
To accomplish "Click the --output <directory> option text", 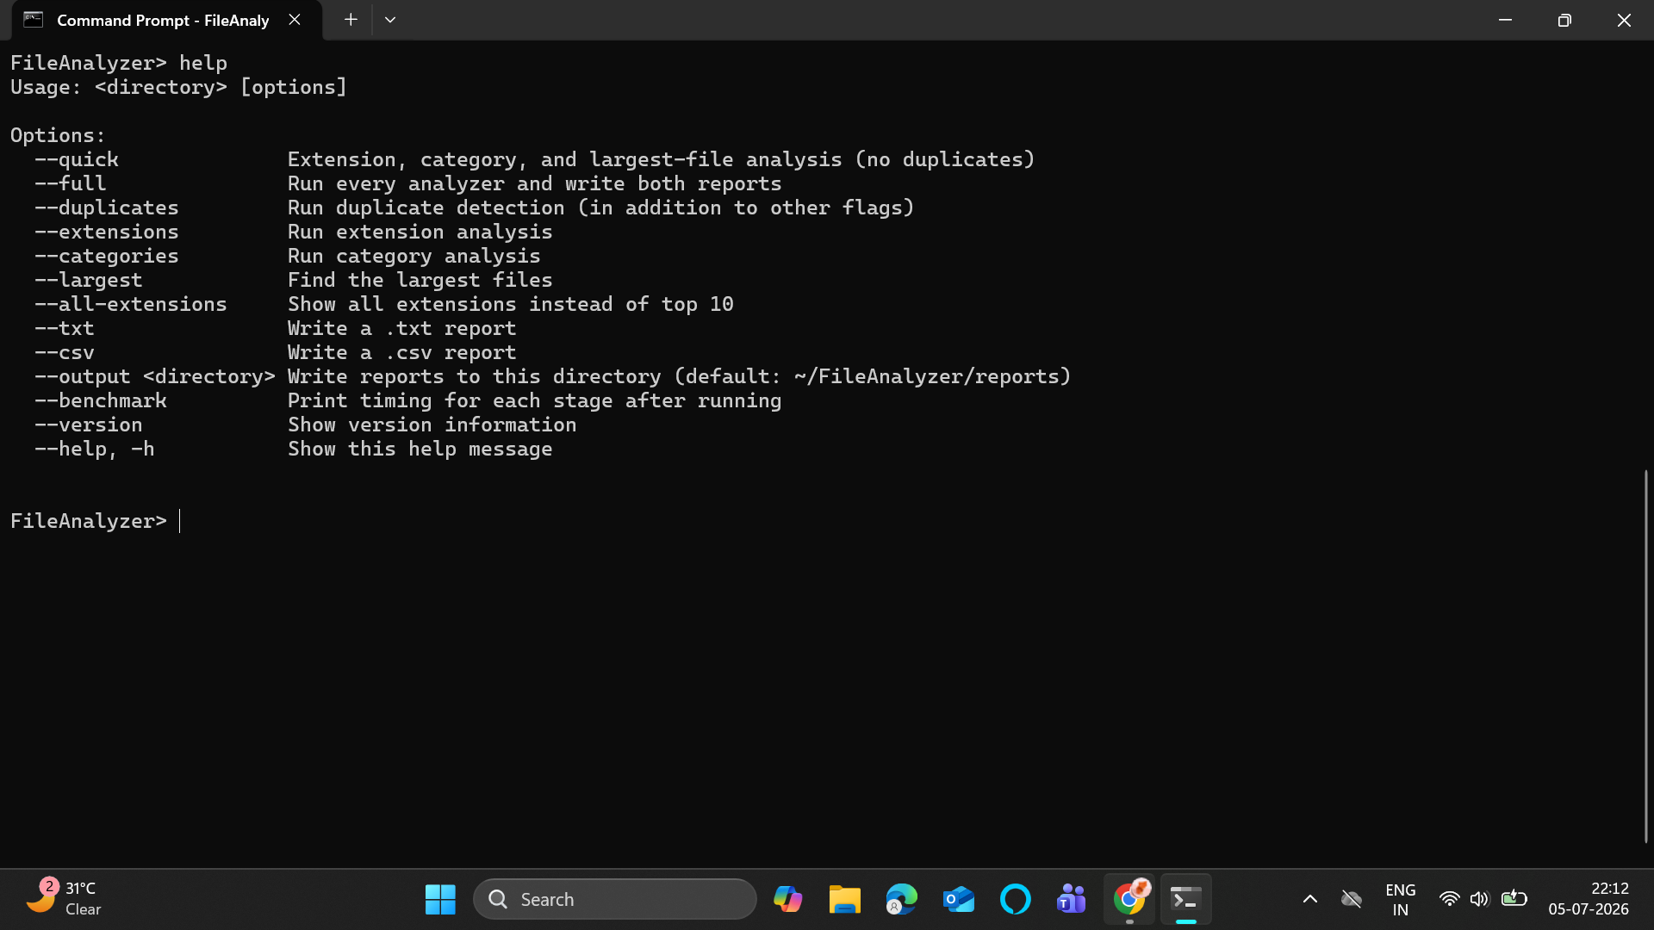I will (155, 376).
